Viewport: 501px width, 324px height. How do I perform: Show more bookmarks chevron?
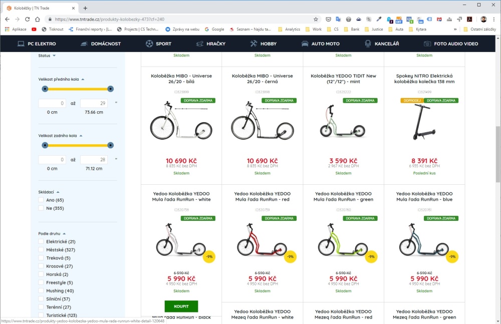coord(455,29)
